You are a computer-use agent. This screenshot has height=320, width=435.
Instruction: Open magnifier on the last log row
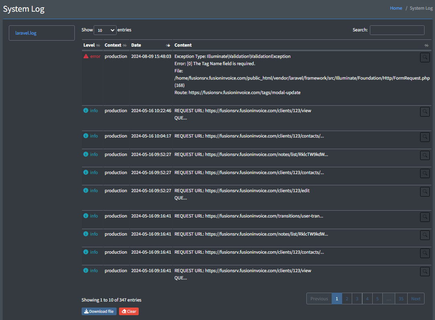tap(425, 271)
